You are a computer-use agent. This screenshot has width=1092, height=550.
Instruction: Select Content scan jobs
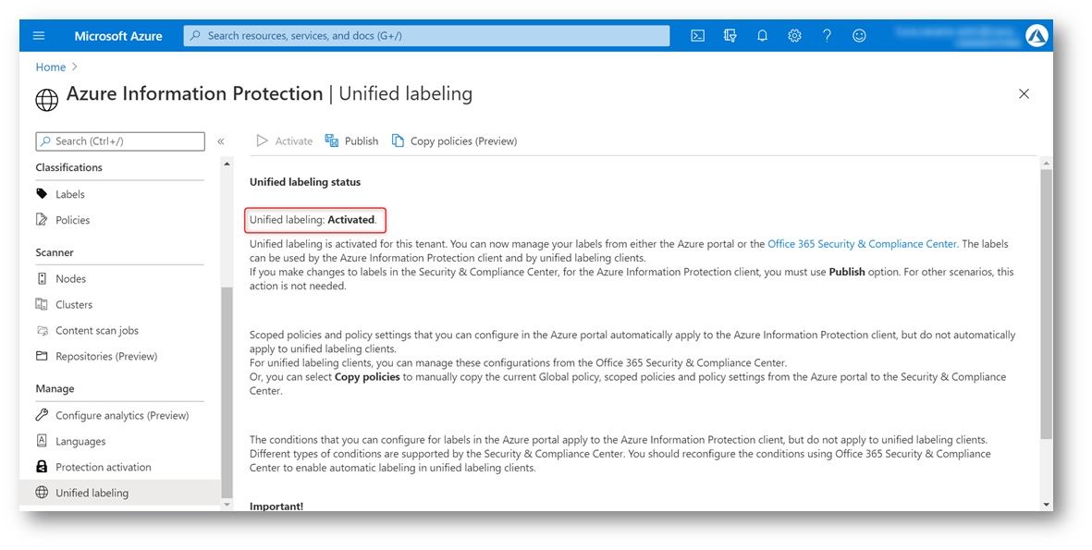(96, 330)
